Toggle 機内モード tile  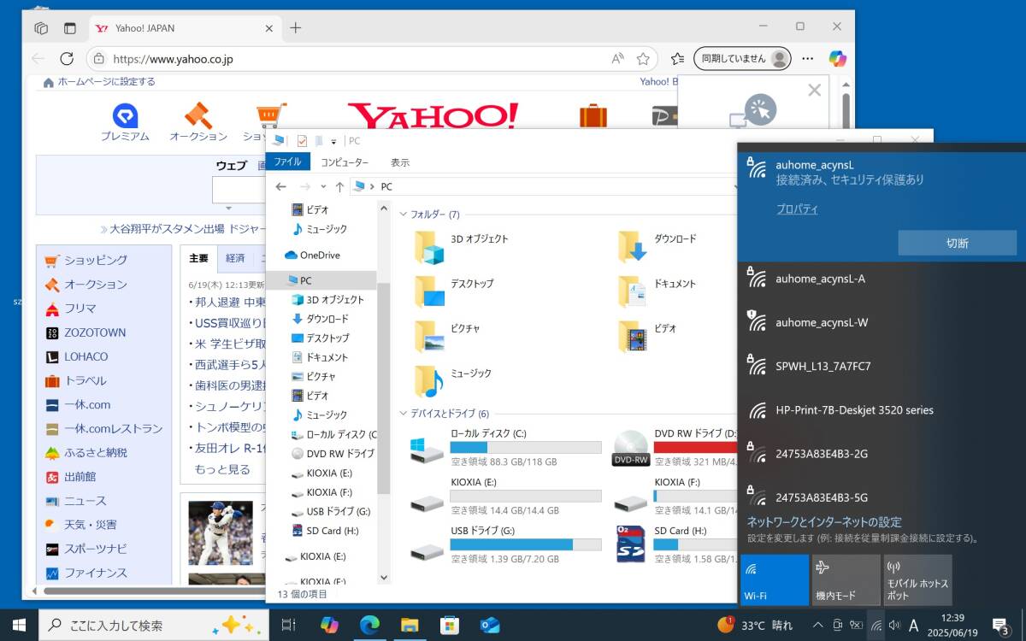(846, 580)
